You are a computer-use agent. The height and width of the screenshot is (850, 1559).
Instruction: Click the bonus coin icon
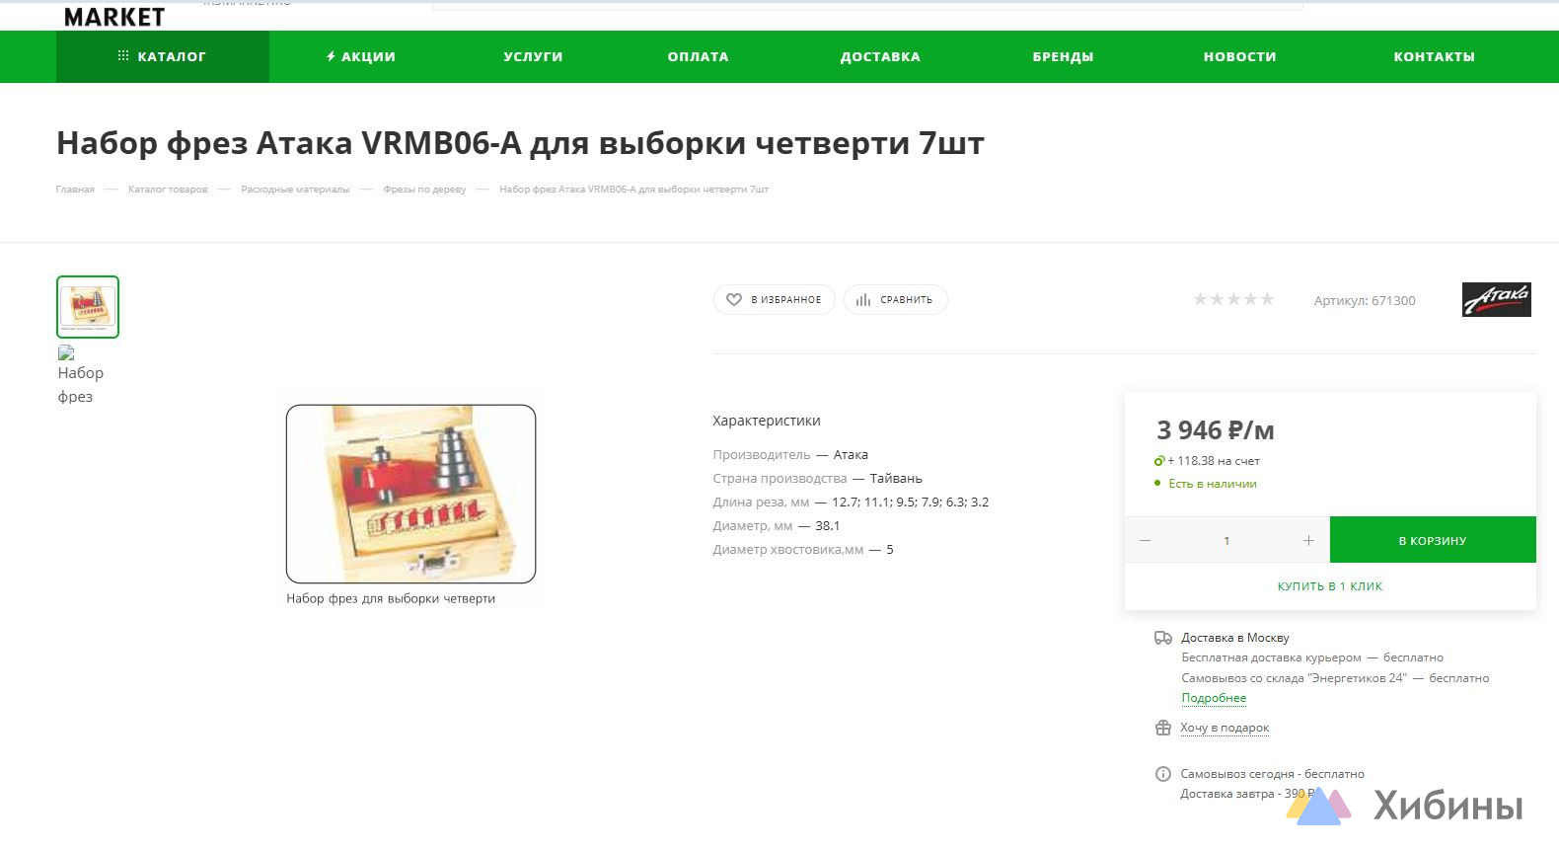(1159, 461)
